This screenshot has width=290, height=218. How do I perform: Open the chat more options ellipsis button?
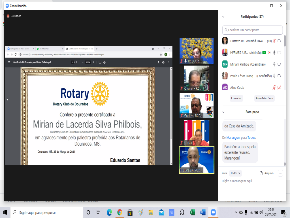click(x=280, y=173)
